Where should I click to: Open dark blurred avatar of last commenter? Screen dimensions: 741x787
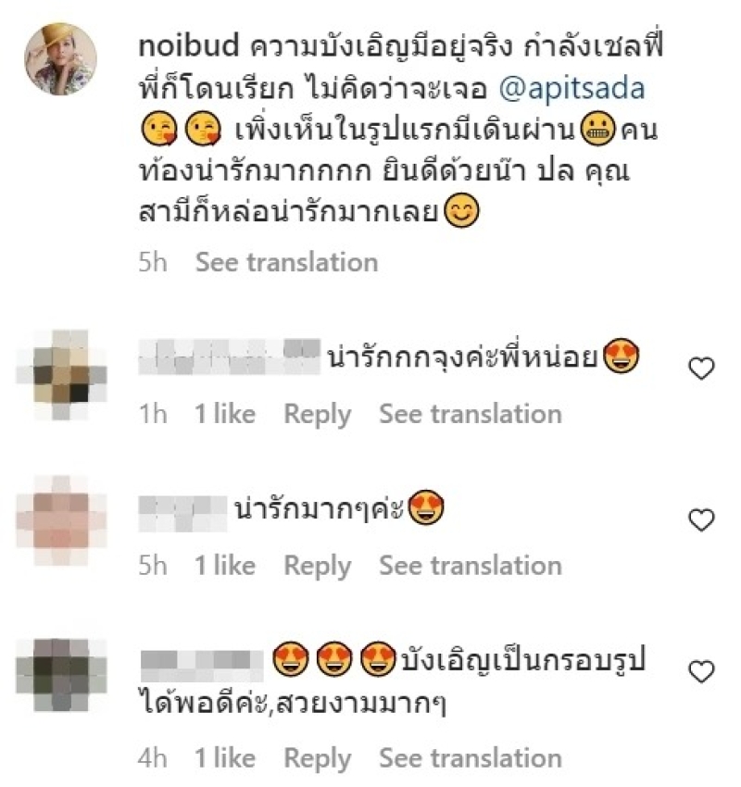[x=62, y=675]
